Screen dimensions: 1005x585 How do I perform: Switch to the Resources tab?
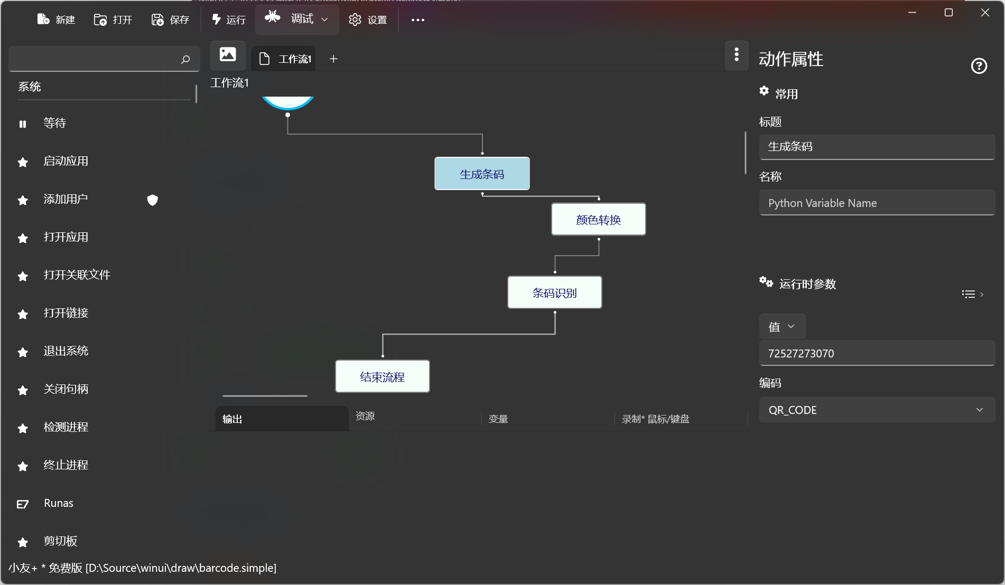(365, 416)
